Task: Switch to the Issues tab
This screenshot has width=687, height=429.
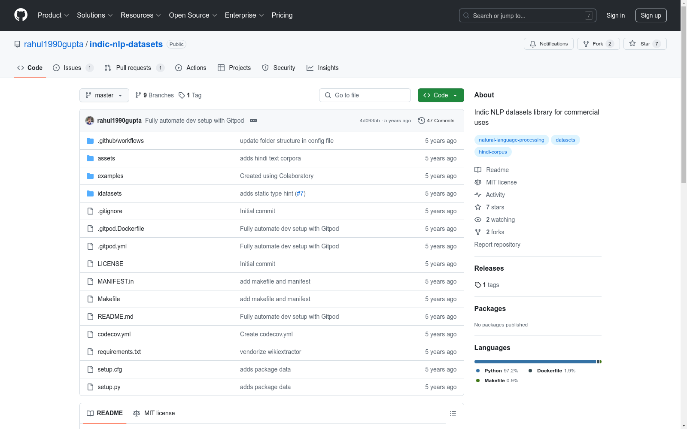Action: [x=73, y=68]
